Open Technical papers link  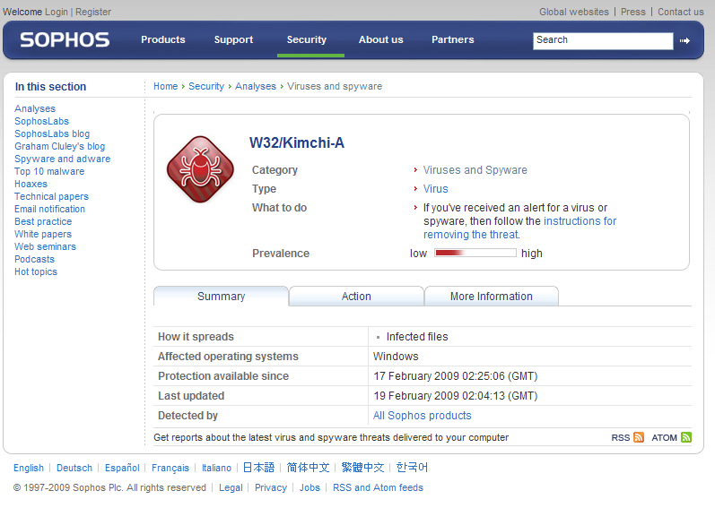pyautogui.click(x=51, y=196)
